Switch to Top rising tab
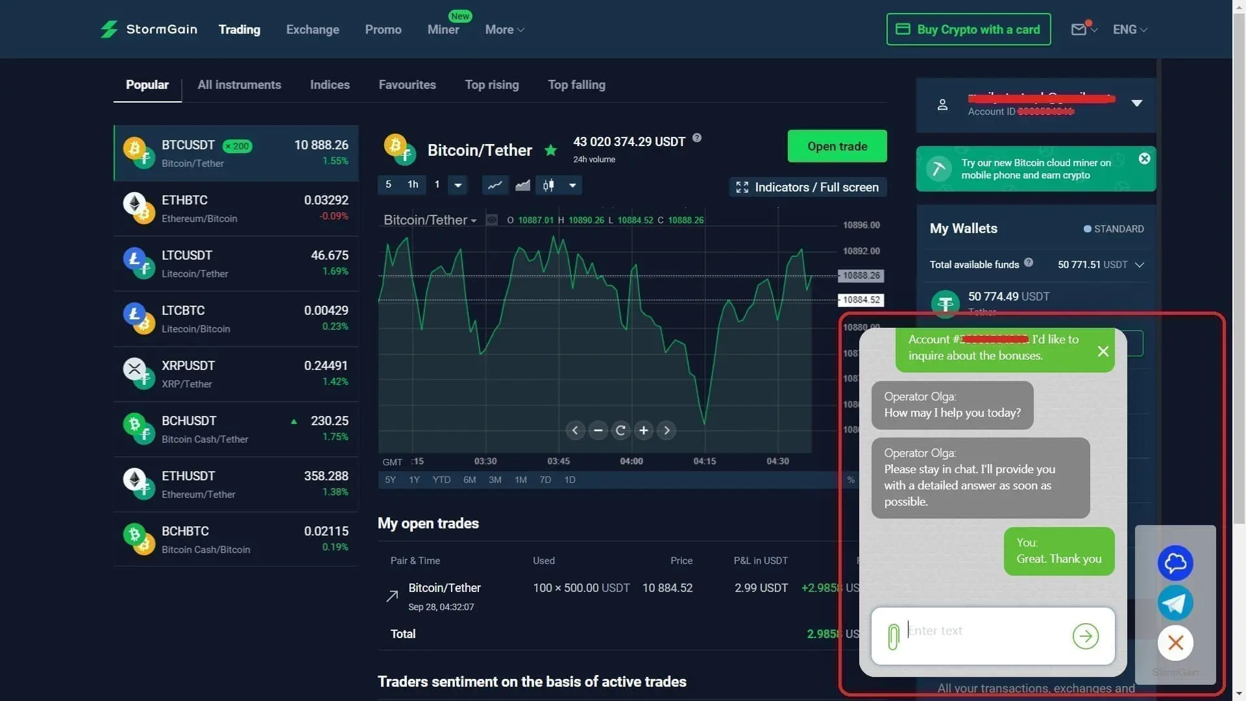The width and height of the screenshot is (1246, 701). [x=492, y=85]
